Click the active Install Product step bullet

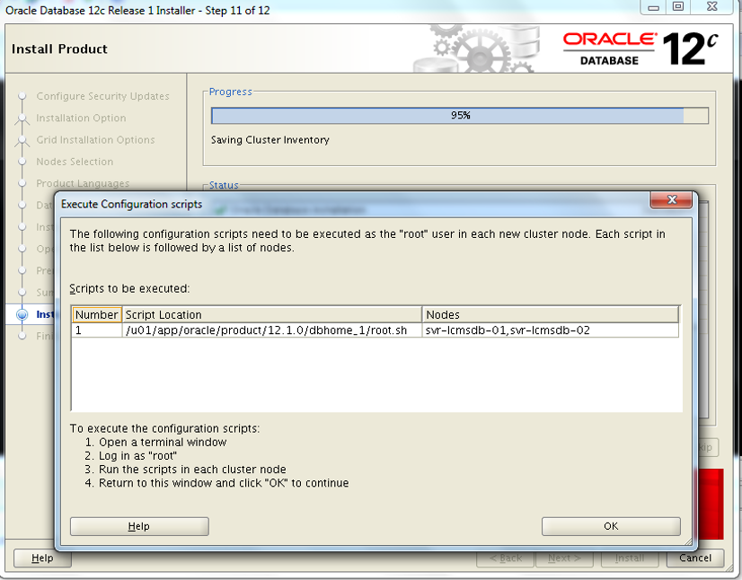22,314
